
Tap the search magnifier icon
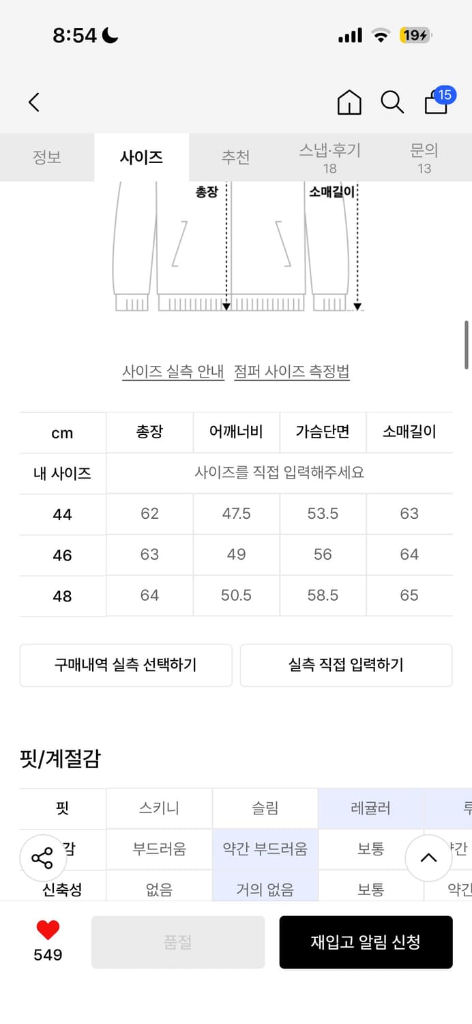pyautogui.click(x=391, y=102)
